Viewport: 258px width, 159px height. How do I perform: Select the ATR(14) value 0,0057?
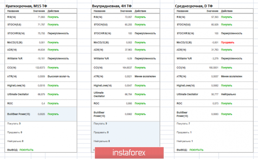tap(215, 77)
